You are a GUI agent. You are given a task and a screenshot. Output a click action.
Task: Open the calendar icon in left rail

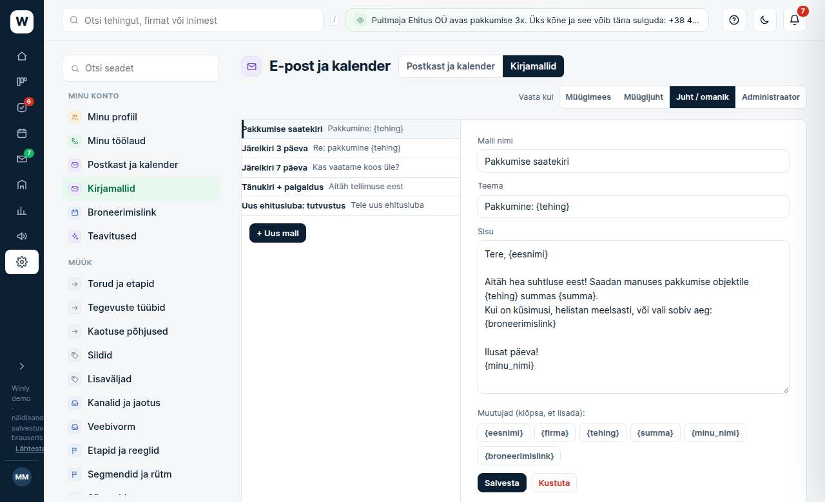[22, 133]
